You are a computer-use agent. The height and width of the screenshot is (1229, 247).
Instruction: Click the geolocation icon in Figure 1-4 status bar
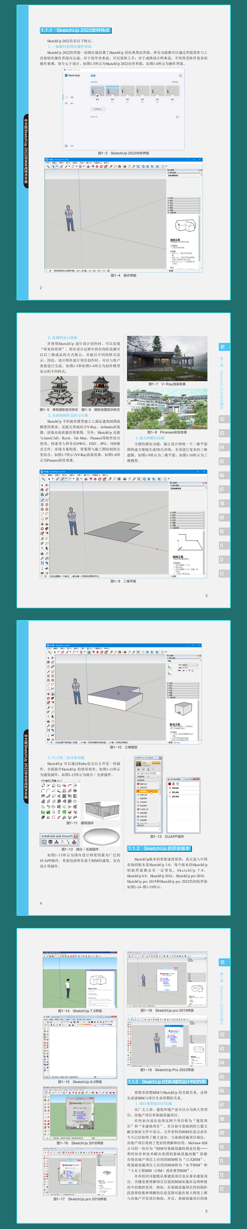pos(46,270)
